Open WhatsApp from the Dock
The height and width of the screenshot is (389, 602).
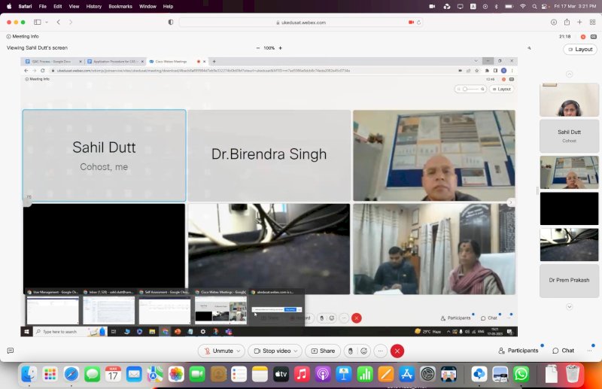(521, 374)
